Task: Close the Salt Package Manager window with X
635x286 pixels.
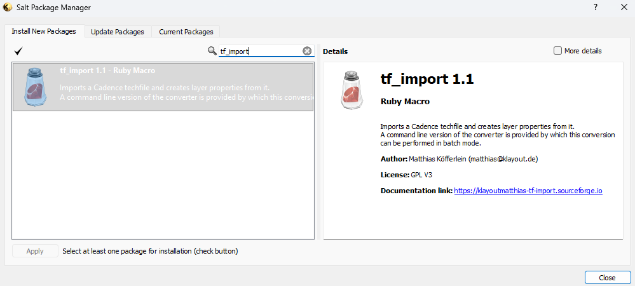Action: tap(623, 8)
